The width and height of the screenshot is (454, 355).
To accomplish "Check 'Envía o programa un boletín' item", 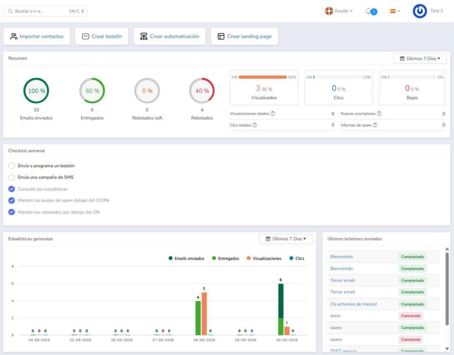I will pos(12,166).
